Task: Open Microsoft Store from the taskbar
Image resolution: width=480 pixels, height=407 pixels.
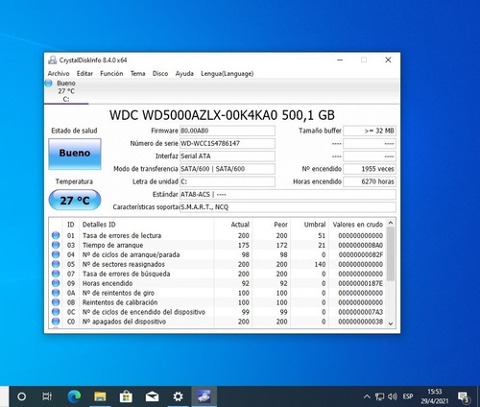Action: (x=126, y=396)
